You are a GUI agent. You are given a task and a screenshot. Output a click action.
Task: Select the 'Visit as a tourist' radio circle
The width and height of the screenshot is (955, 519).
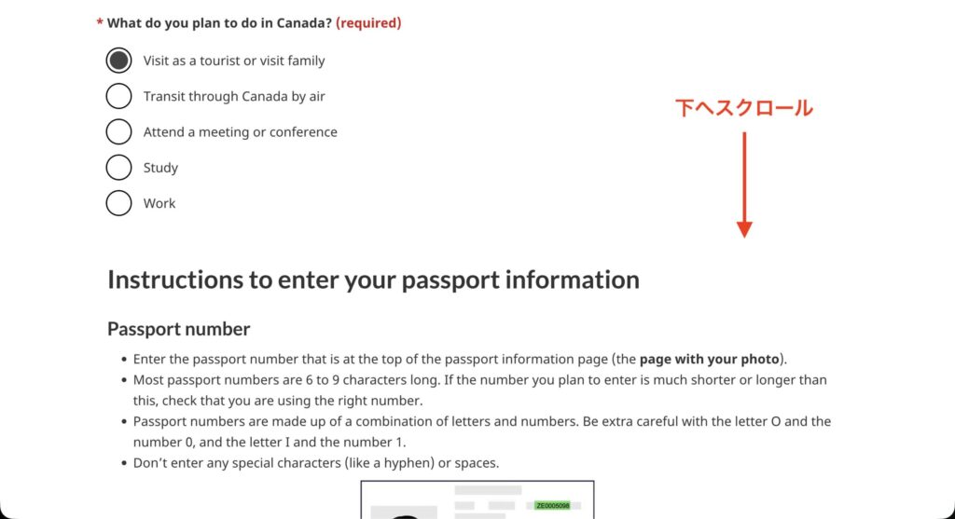pyautogui.click(x=118, y=61)
